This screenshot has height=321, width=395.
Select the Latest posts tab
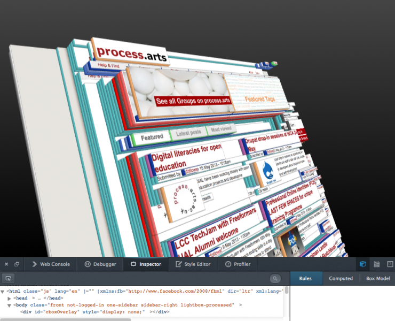point(188,132)
